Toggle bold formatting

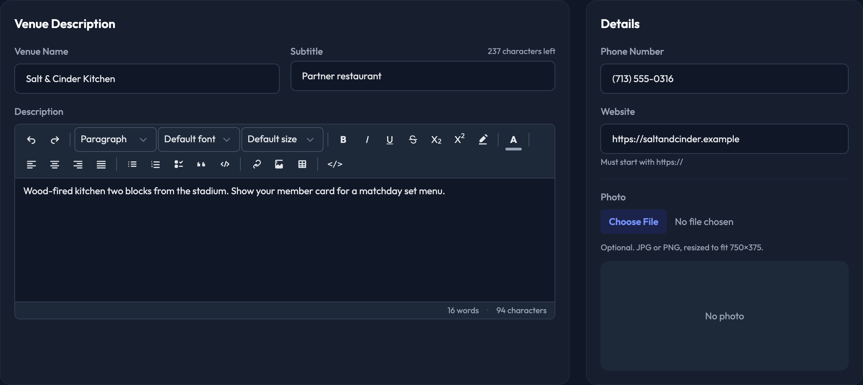343,140
